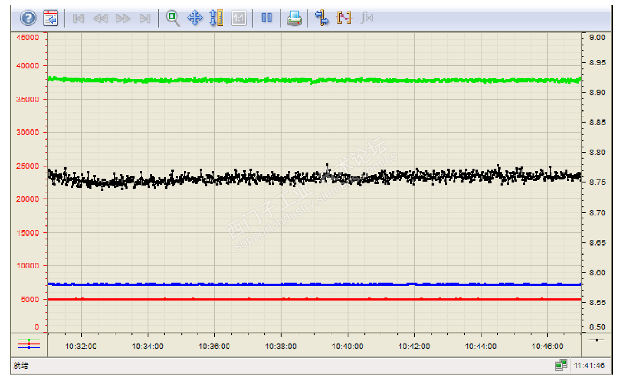The image size is (622, 388).
Task: Click the 8.50 right axis label
Action: pos(597,327)
